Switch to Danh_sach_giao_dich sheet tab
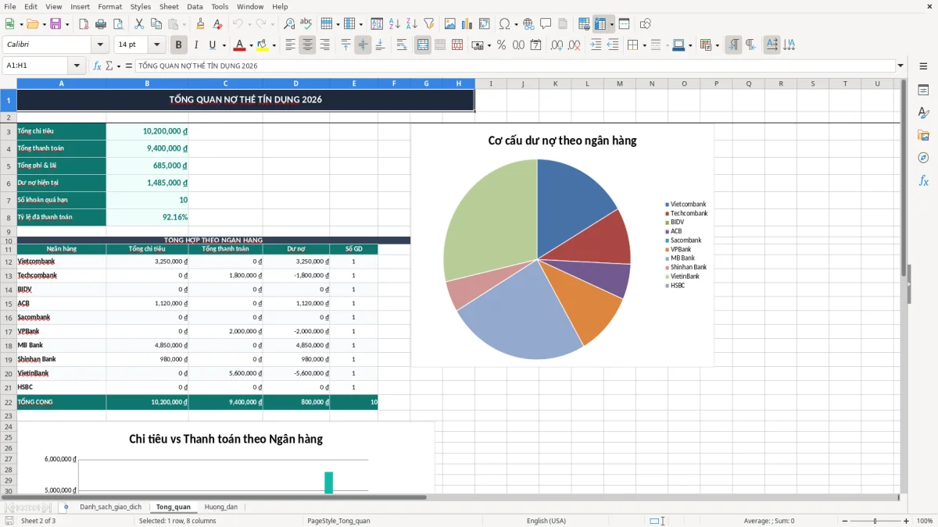The height and width of the screenshot is (527, 938). point(110,507)
